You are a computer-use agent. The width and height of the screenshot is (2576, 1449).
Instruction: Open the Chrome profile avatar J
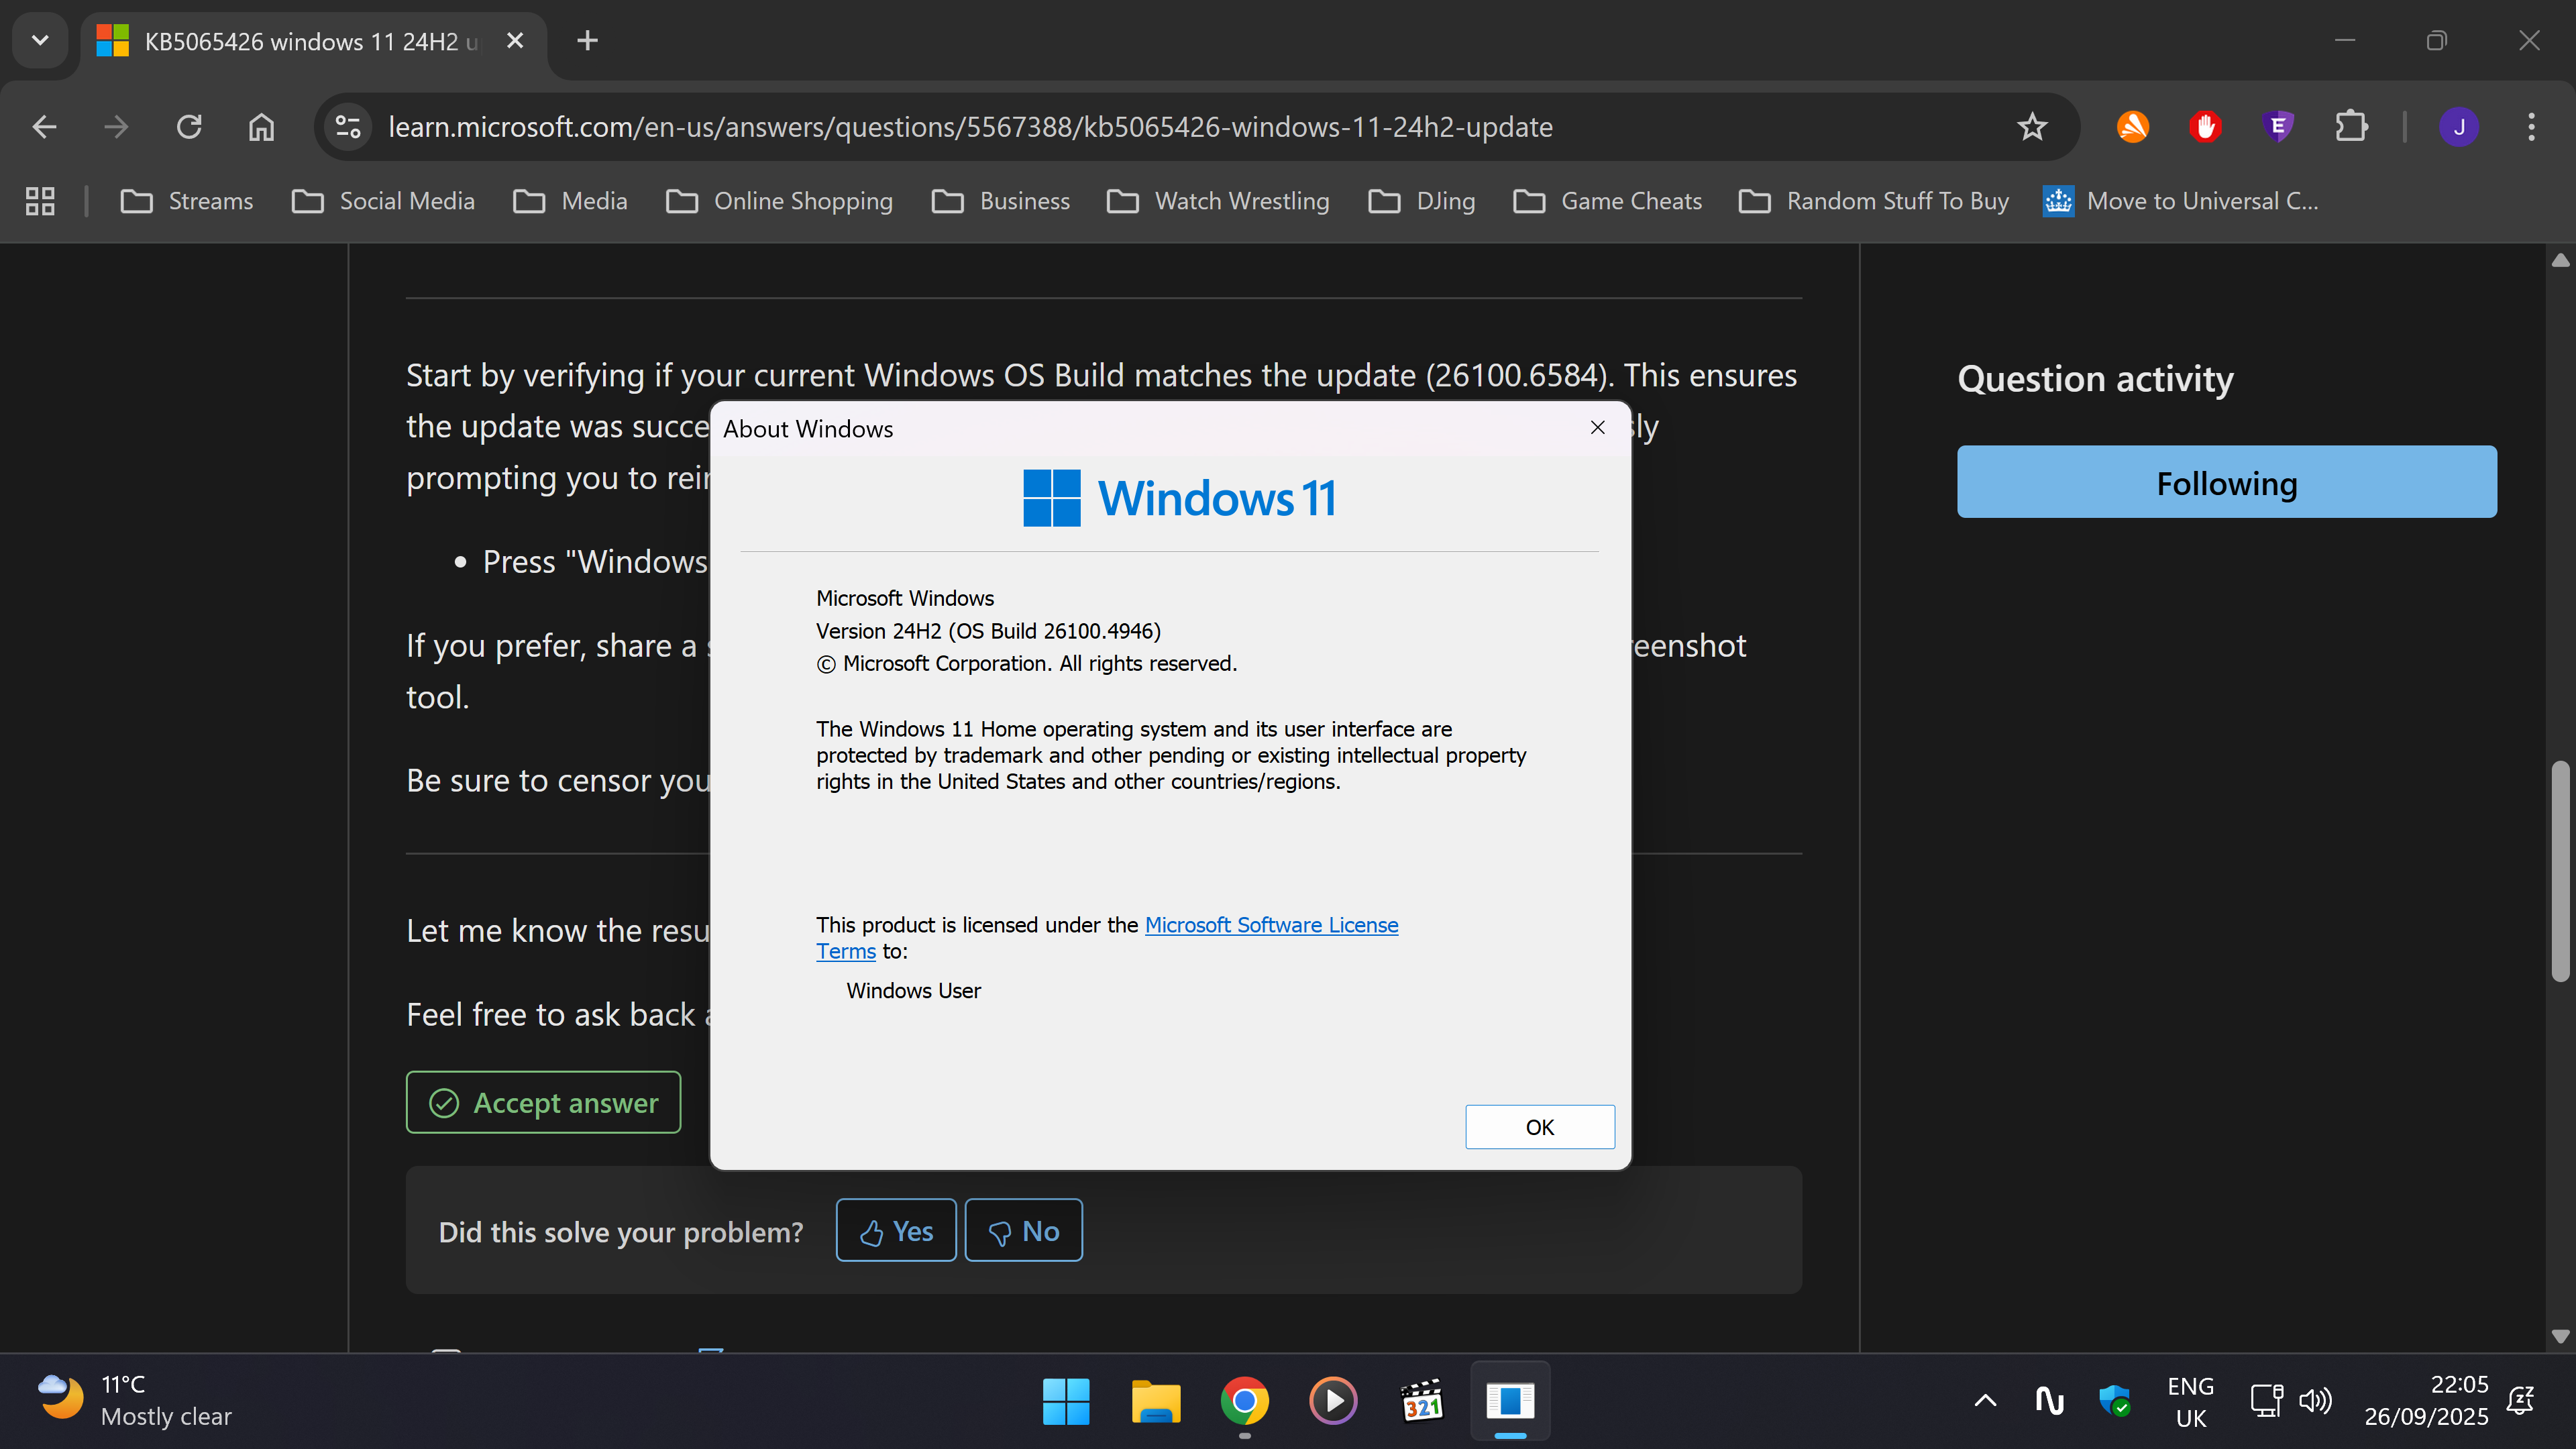(x=2458, y=127)
